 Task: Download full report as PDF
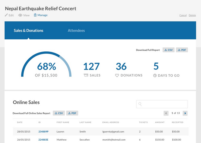pos(182,50)
